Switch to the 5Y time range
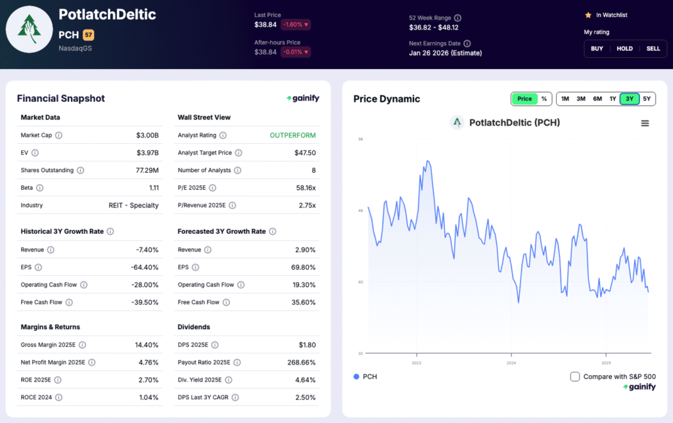Screen dimensions: 673x423 pos(647,99)
